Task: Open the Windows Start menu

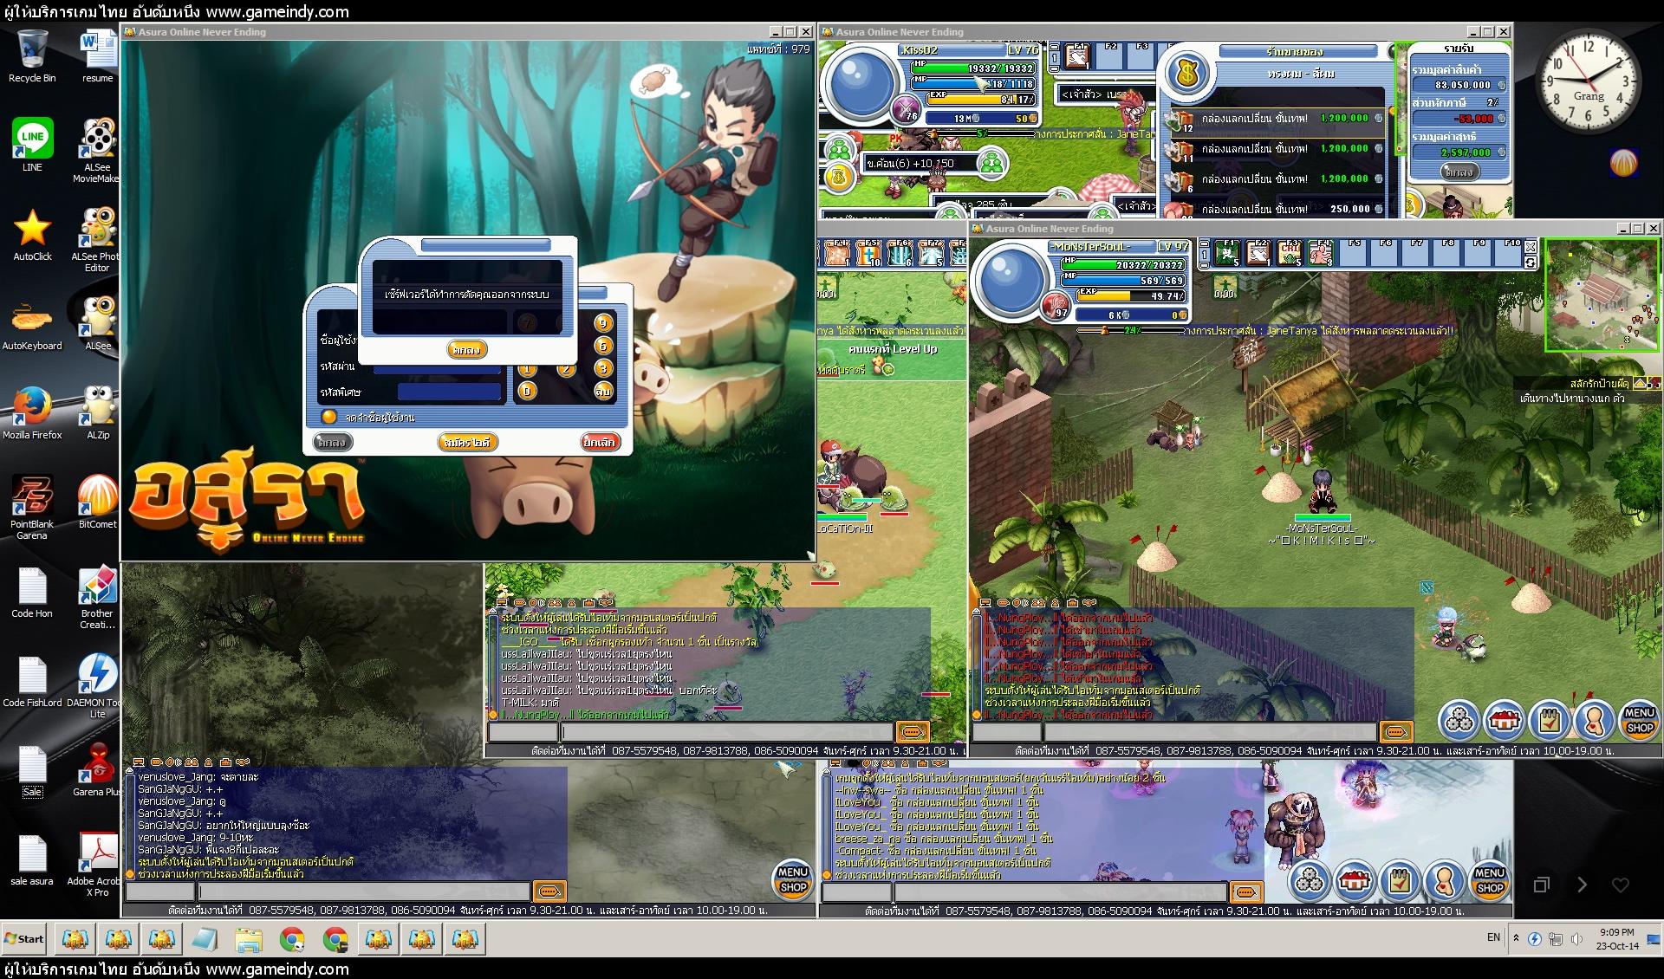Action: tap(25, 938)
